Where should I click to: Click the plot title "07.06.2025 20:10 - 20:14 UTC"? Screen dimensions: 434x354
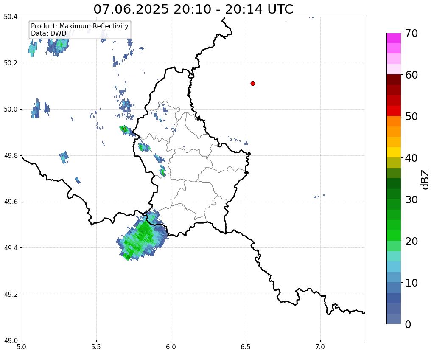pyautogui.click(x=193, y=9)
